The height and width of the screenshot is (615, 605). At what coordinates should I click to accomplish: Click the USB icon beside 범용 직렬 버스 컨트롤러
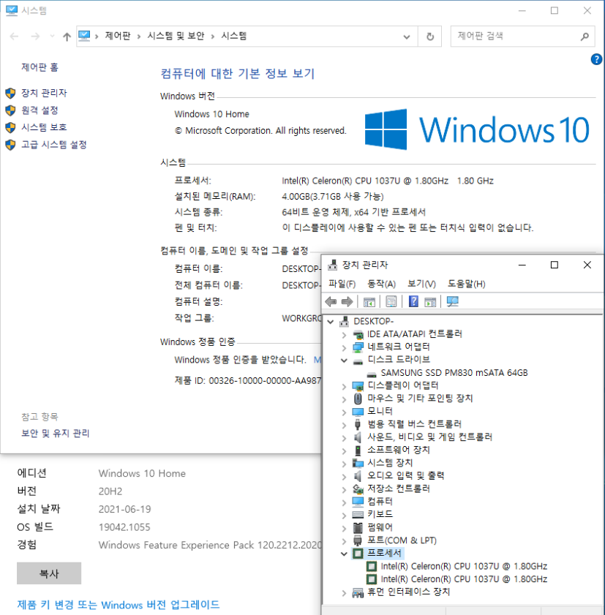click(358, 424)
